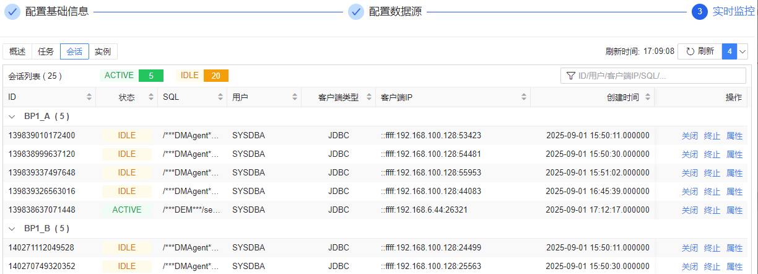Filter by IDLE sessions count badge

tap(216, 76)
